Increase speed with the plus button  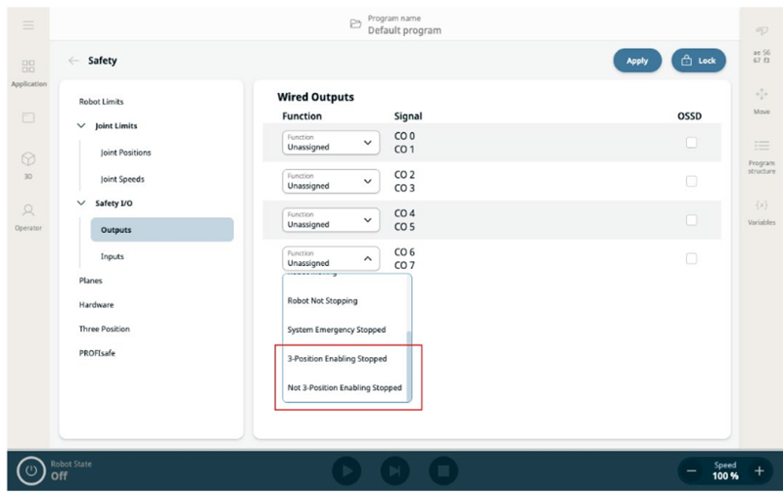(759, 470)
